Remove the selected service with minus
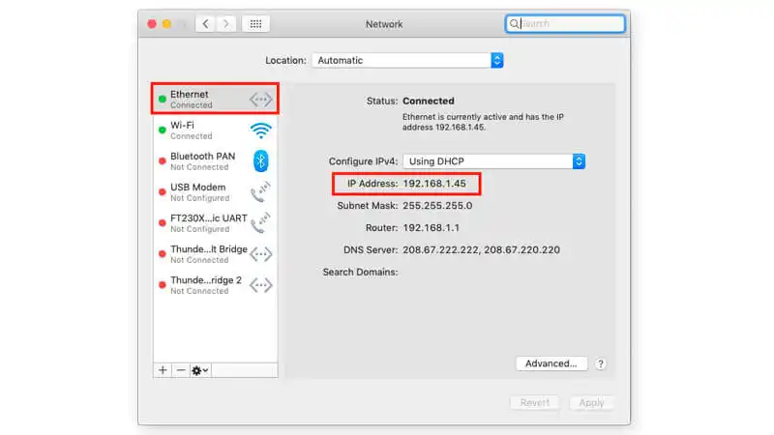Viewport: 774px width, 435px height. 181,370
